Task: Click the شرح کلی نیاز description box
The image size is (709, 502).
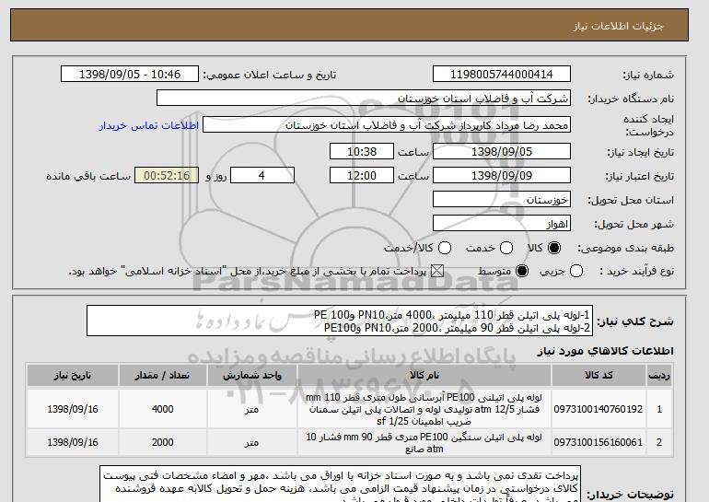Action: click(340, 321)
